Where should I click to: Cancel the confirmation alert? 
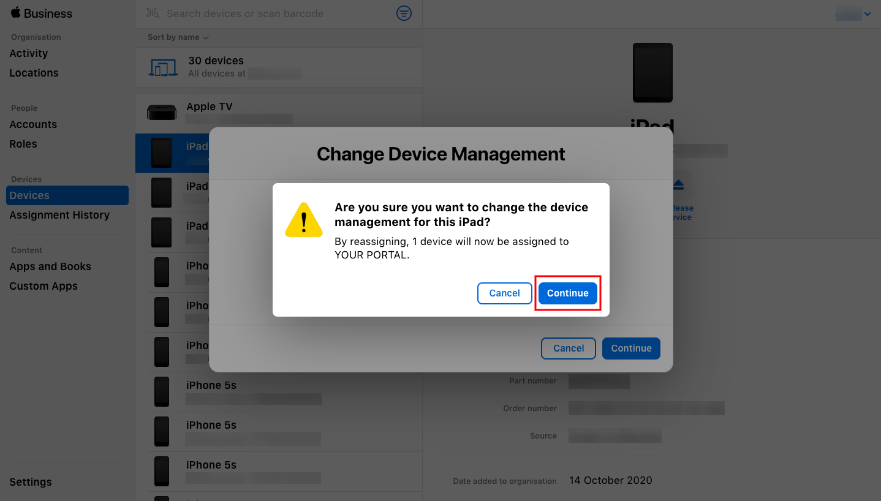[x=505, y=293]
